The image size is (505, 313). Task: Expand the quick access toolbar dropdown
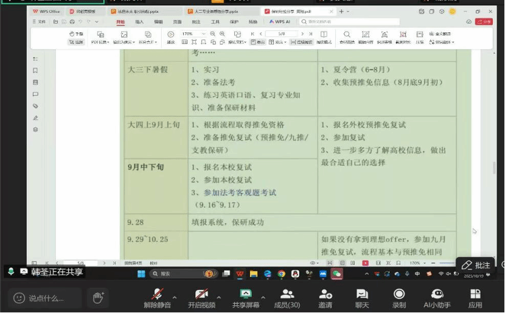click(x=97, y=21)
